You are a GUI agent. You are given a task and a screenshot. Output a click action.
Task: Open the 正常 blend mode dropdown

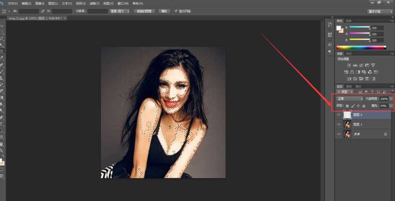click(349, 99)
